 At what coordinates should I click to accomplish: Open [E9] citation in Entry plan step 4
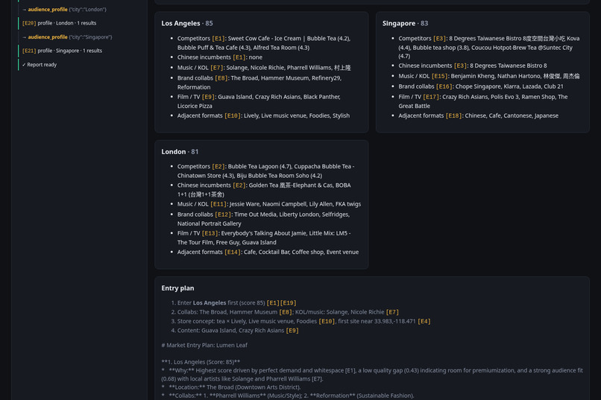click(292, 330)
